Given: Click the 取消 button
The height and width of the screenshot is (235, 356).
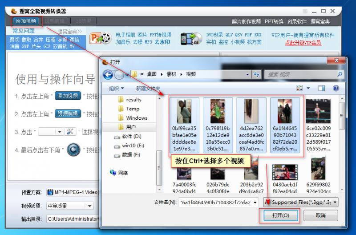Looking at the screenshot, I should 320,215.
